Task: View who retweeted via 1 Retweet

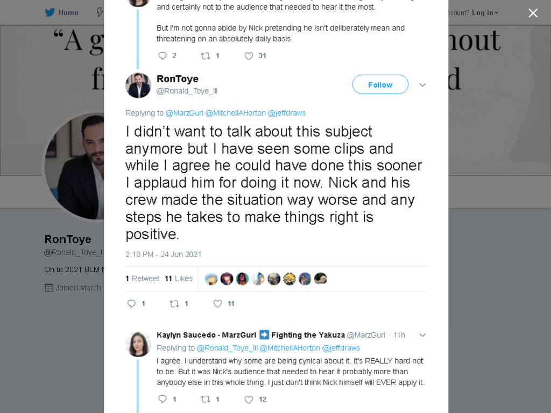Action: point(142,279)
